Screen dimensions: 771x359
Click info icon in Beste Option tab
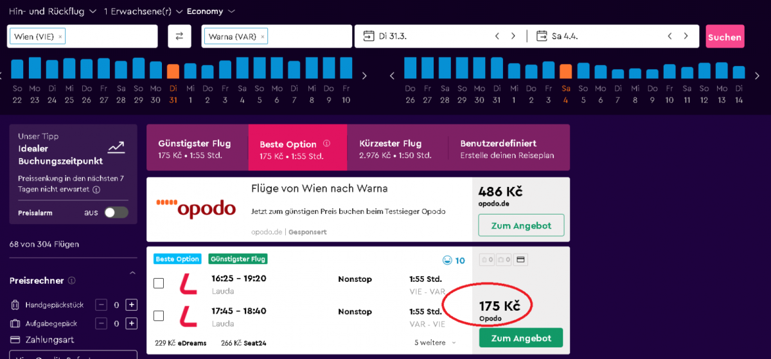coord(326,144)
